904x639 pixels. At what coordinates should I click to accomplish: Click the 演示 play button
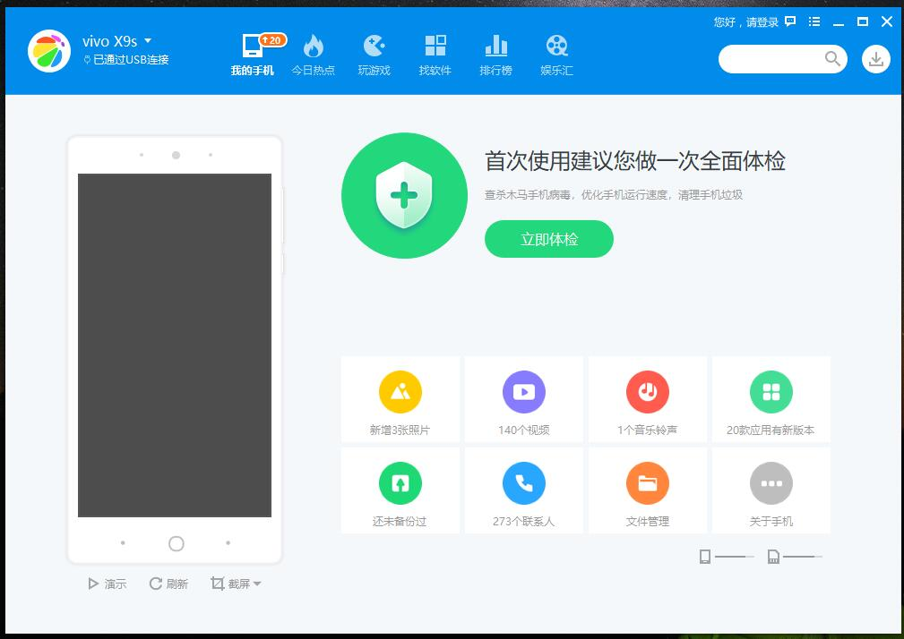tap(108, 584)
